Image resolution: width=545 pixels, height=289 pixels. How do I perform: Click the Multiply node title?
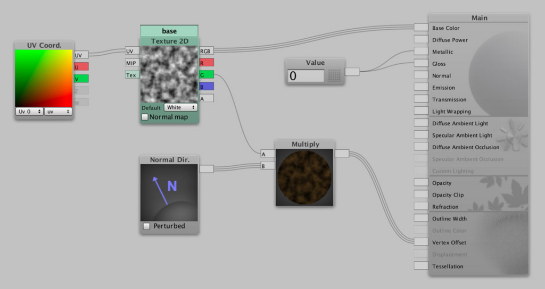pos(305,144)
